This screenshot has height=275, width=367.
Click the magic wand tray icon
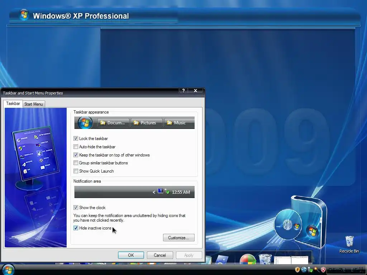tap(317, 269)
